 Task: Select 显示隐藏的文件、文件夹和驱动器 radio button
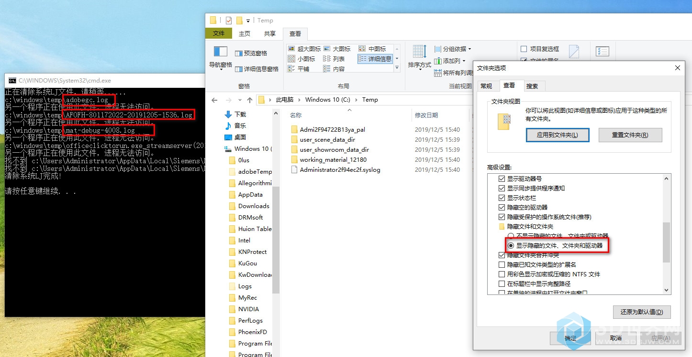point(511,245)
